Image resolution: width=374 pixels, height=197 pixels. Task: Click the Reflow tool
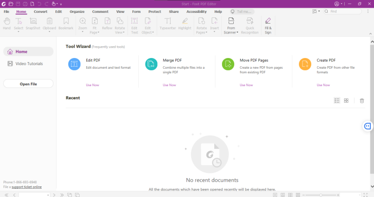[107, 24]
